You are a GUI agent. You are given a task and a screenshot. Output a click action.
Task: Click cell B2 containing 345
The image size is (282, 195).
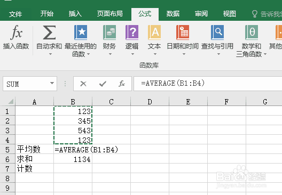[x=73, y=121]
